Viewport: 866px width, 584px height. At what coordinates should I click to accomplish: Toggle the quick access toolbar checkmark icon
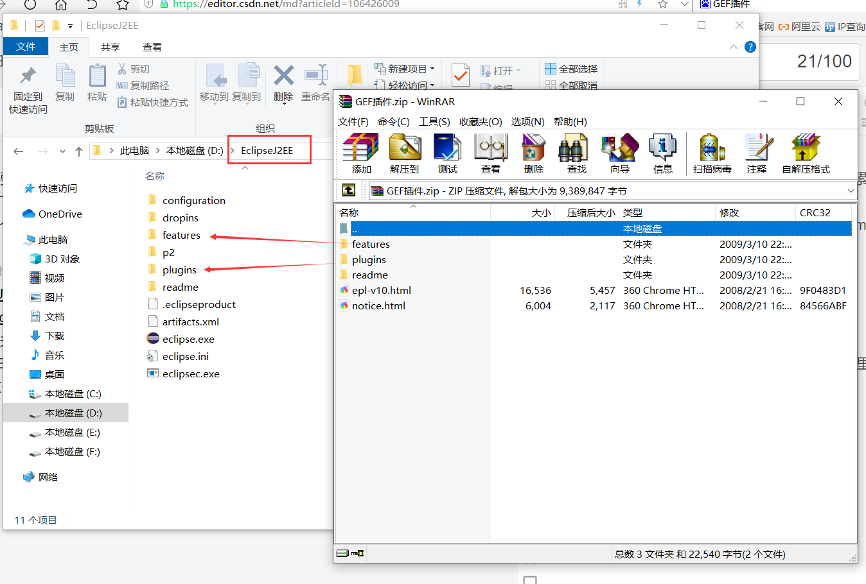tap(40, 26)
